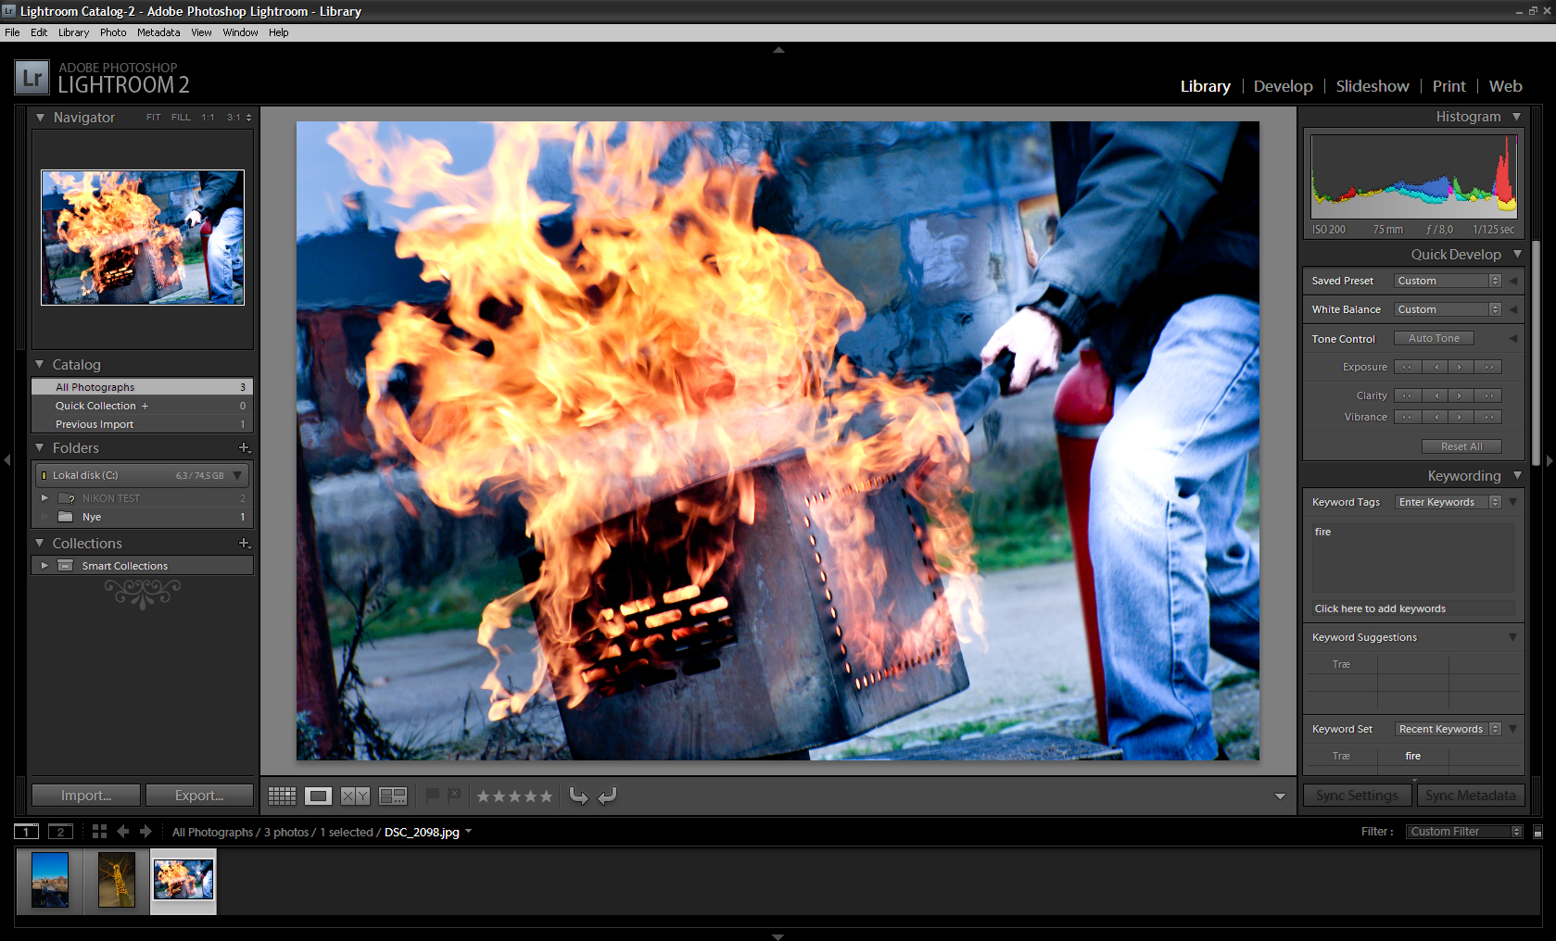1556x941 pixels.
Task: Click Auto Tone button
Action: point(1434,338)
